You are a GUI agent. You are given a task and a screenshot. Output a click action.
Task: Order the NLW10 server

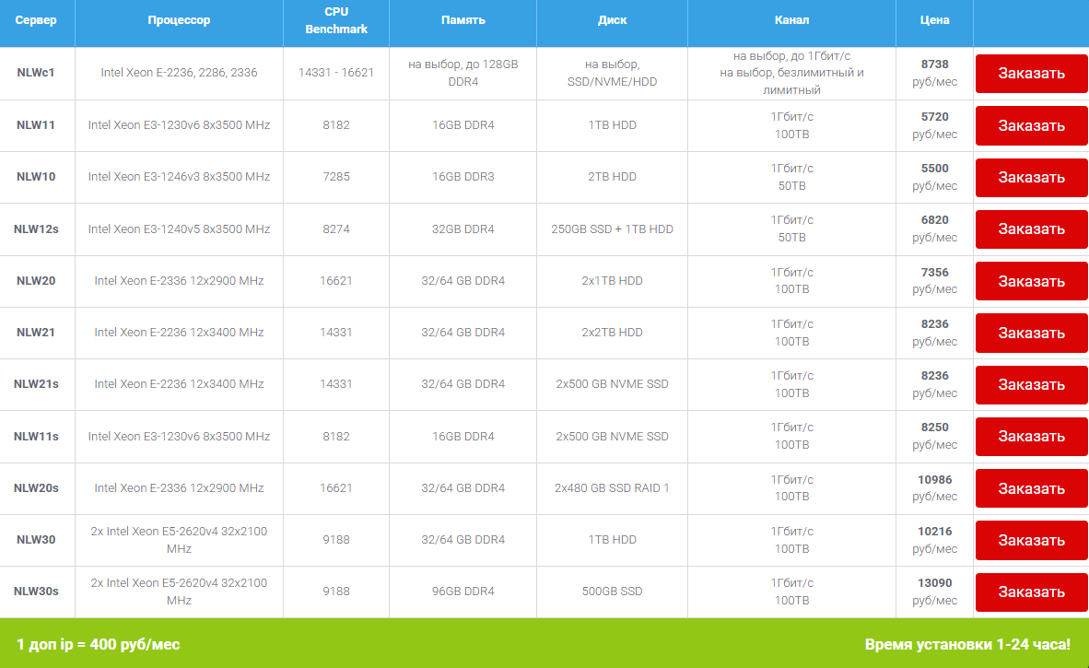(x=1031, y=178)
